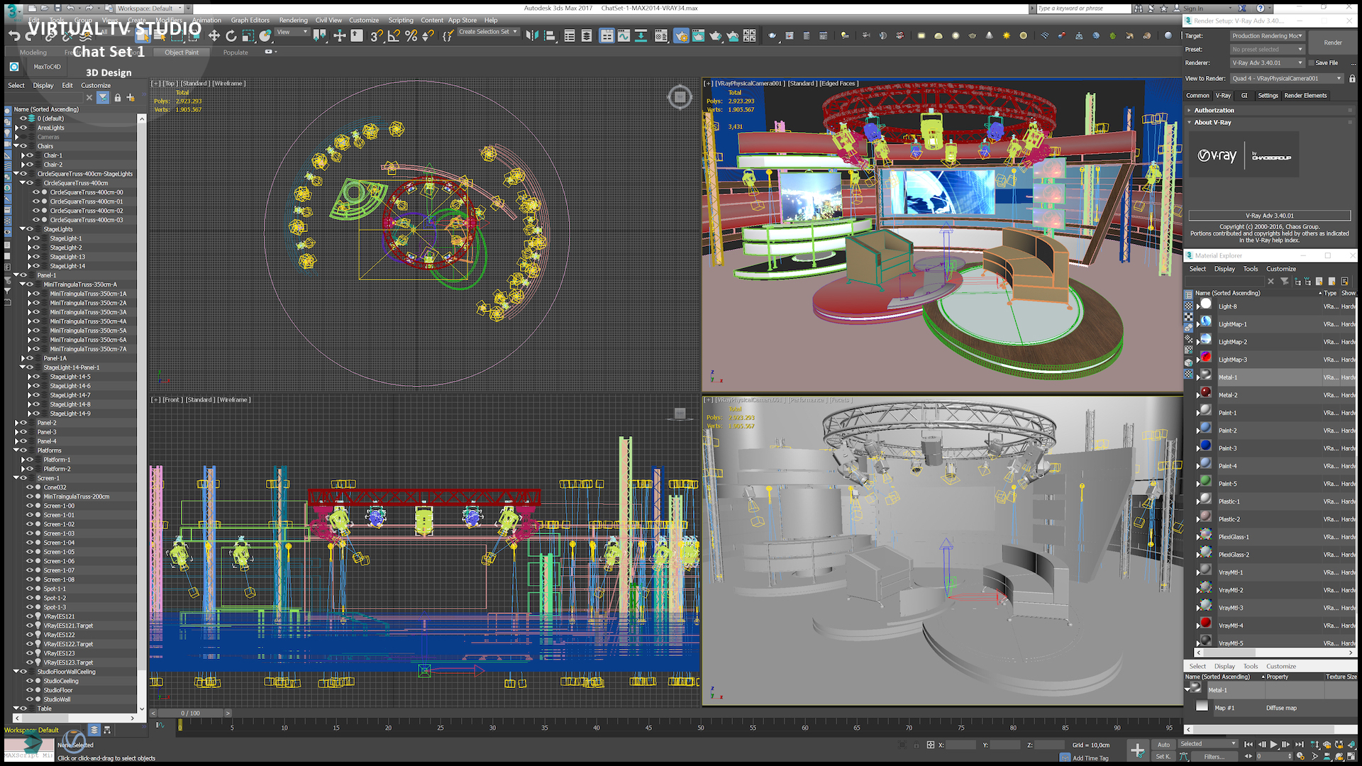Viewport: 1362px width, 766px height.
Task: Open the View to Render dropdown
Action: point(1287,79)
